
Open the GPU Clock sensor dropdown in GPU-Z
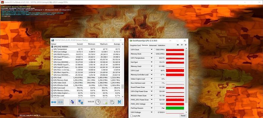tap(152, 50)
